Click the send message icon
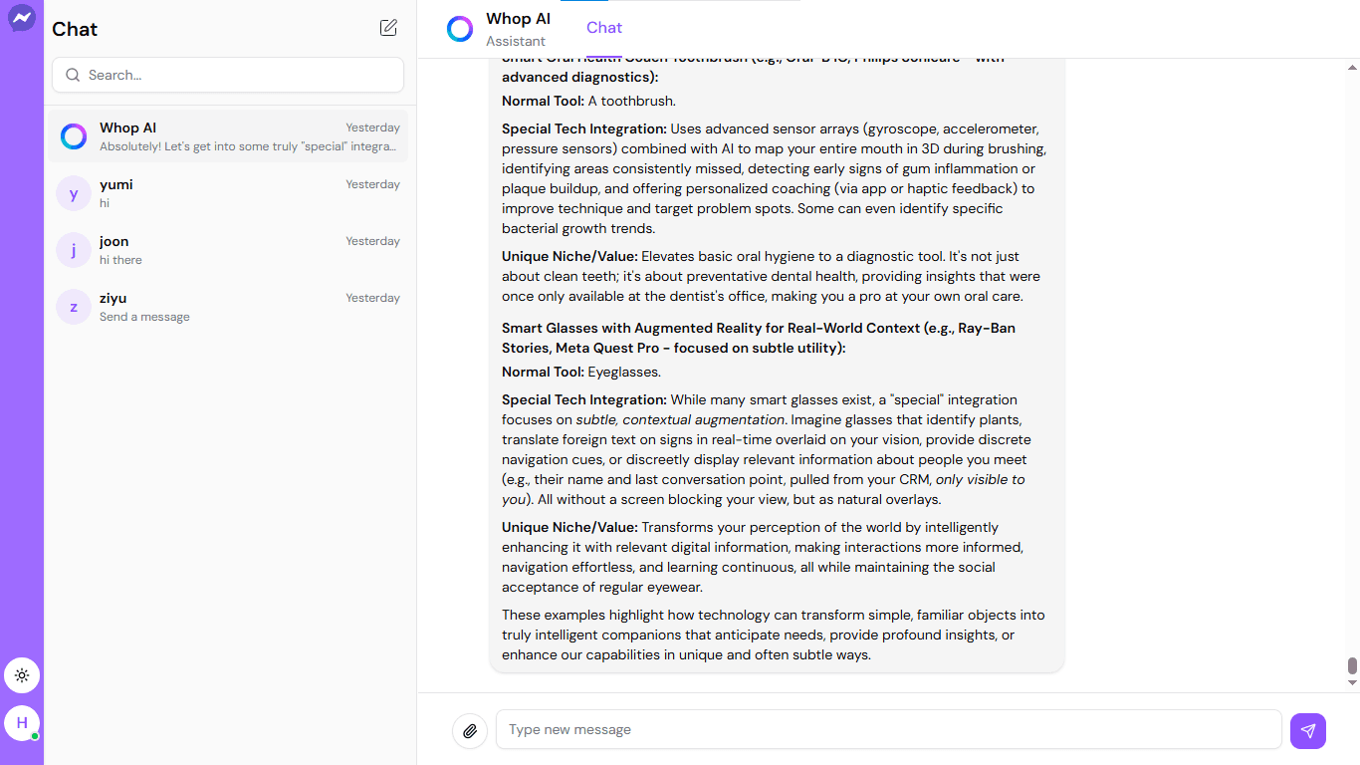 point(1307,730)
